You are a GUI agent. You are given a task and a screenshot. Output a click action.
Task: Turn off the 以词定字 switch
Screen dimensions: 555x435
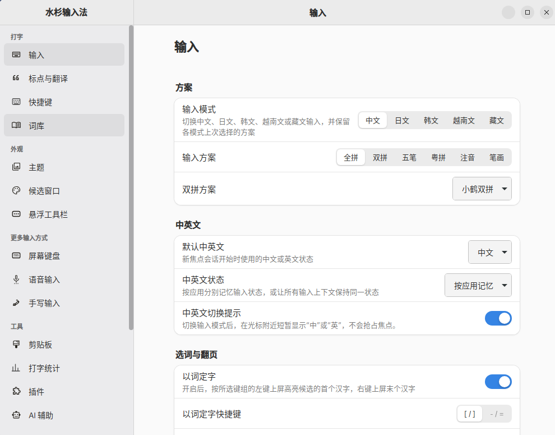(498, 382)
